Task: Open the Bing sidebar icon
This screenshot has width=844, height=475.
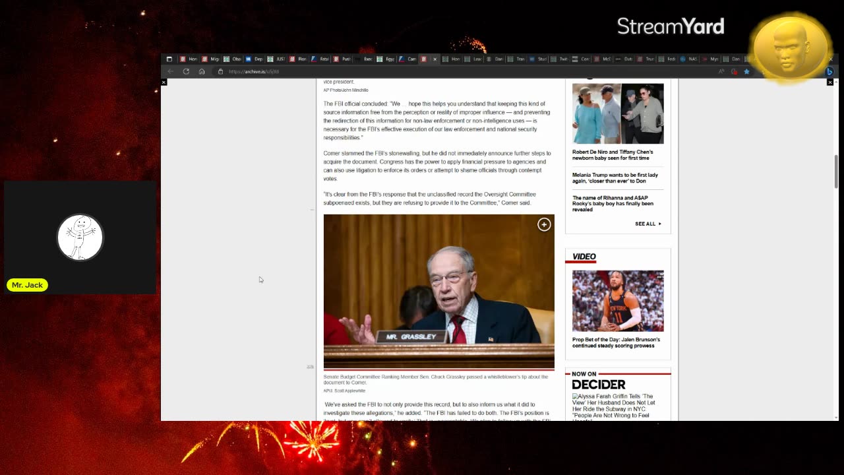Action: [829, 71]
